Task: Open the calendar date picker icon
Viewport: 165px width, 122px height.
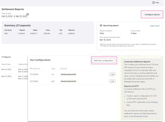Action: 28,14
